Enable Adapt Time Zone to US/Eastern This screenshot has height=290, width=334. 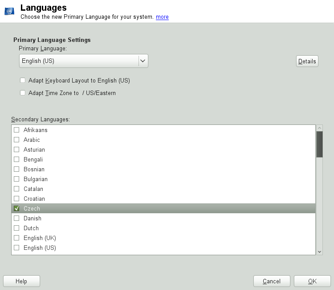pyautogui.click(x=23, y=93)
